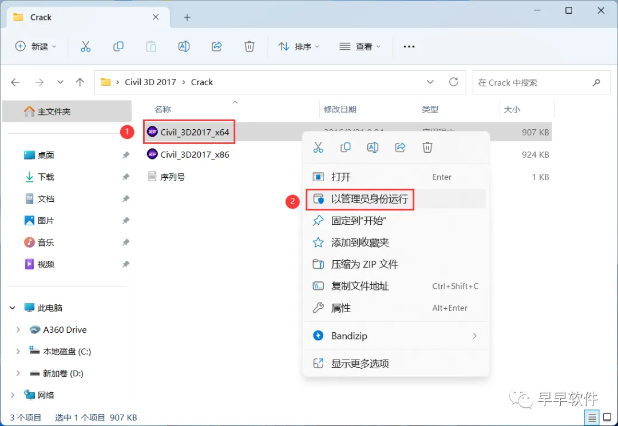This screenshot has width=618, height=426.
Task: Choose 固定到"开始" in context menu
Action: 396,221
